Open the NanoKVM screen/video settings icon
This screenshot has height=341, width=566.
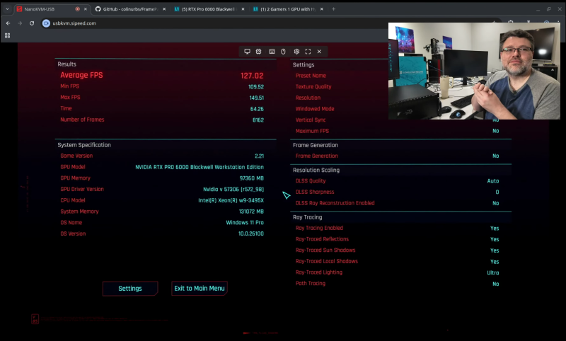point(247,52)
